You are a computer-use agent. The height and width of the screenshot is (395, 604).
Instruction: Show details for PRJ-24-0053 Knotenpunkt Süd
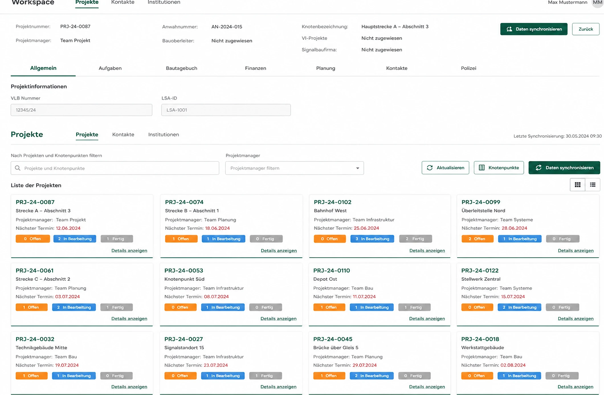pyautogui.click(x=278, y=319)
